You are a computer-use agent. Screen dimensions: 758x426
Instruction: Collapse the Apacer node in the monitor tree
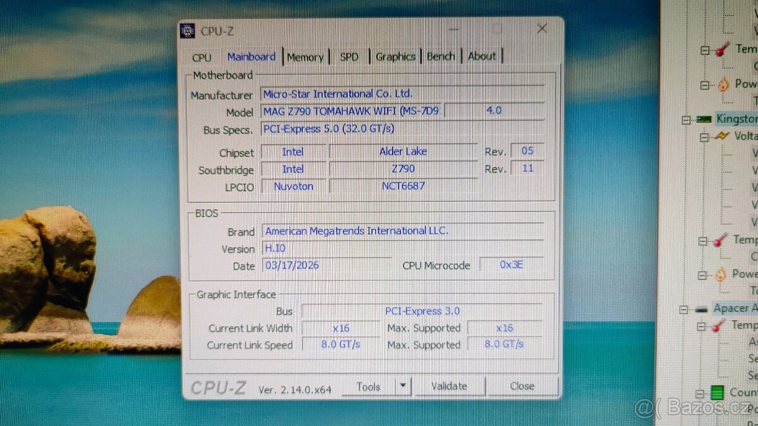pyautogui.click(x=683, y=309)
